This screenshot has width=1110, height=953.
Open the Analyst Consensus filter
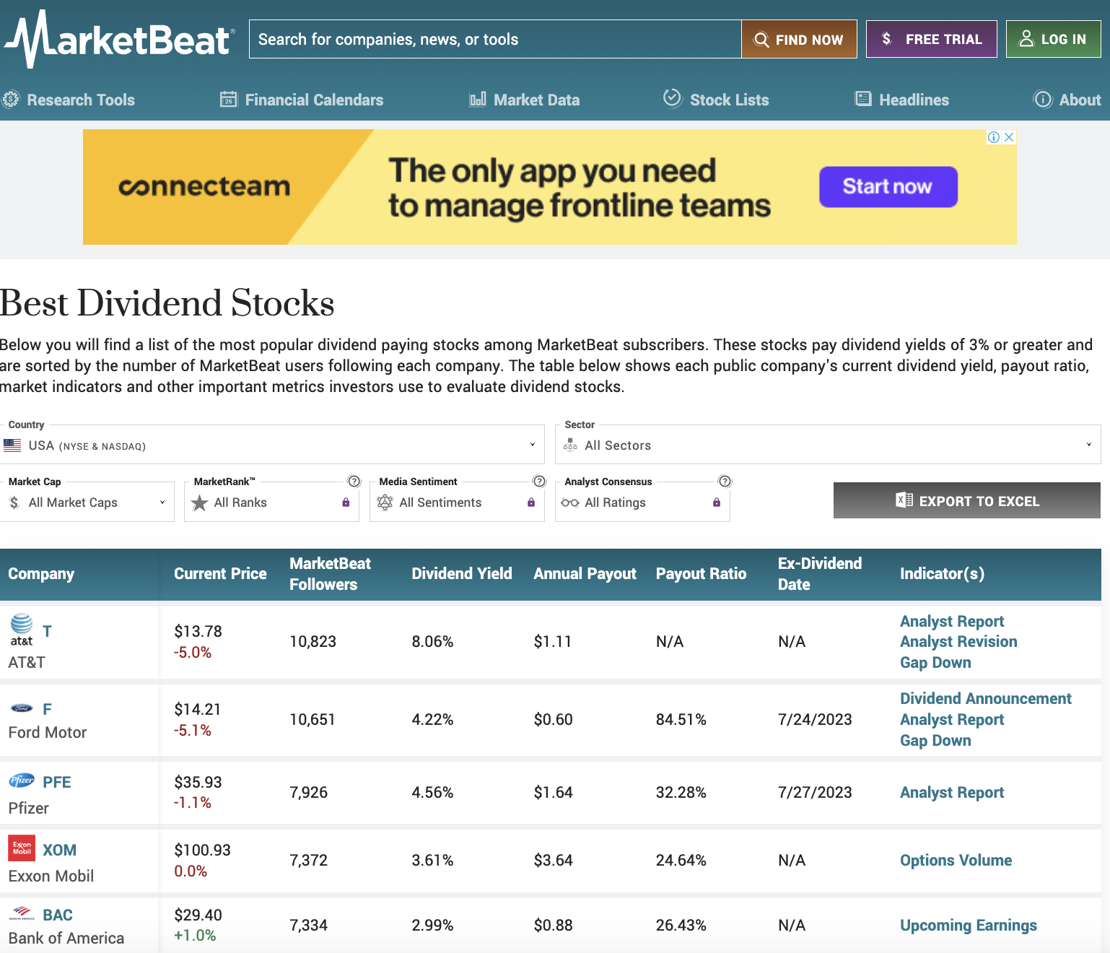[x=642, y=502]
